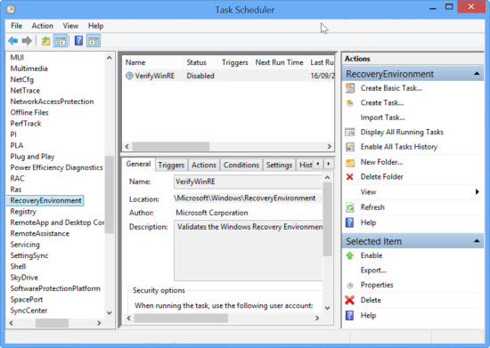Sort by Next Run Time column header

(x=279, y=62)
